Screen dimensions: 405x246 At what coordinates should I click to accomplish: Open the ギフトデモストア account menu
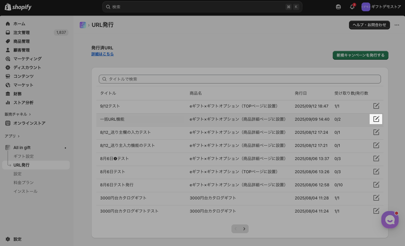point(381,7)
